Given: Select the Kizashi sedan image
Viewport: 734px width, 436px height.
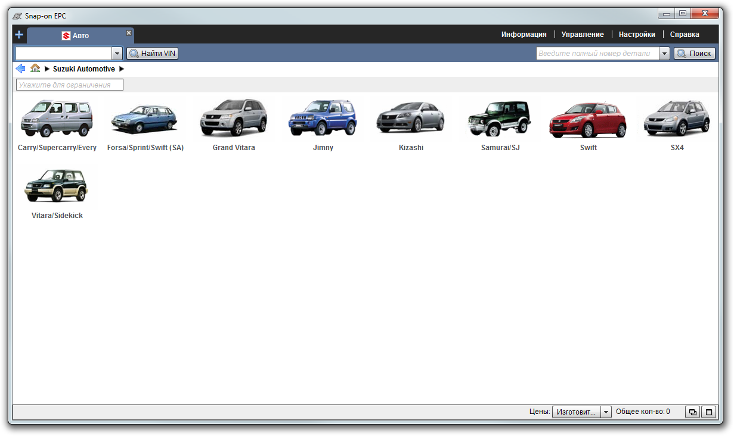Looking at the screenshot, I should pyautogui.click(x=411, y=117).
